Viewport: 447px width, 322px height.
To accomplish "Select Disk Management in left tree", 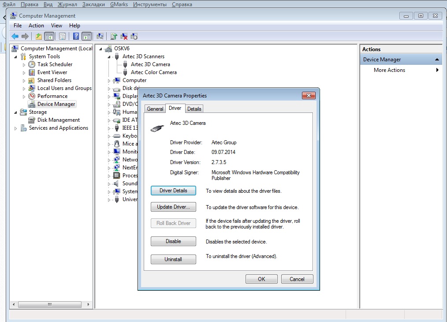I will pyautogui.click(x=59, y=120).
